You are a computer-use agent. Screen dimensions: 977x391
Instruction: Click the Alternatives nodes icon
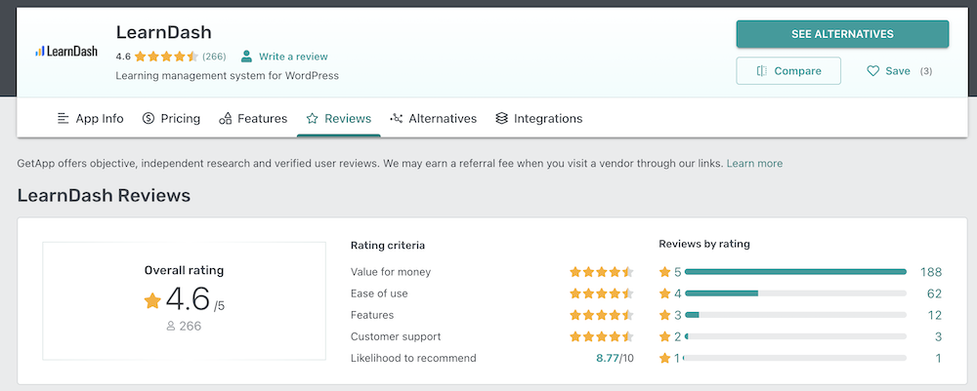[x=397, y=119]
